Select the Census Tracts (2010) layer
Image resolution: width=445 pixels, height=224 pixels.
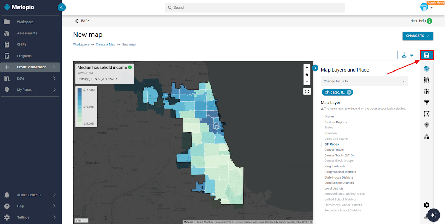339,155
